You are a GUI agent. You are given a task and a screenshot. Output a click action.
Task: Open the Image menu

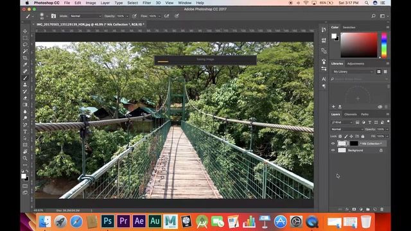click(91, 3)
